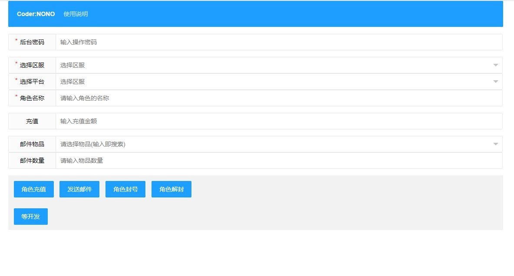Click the arrow icon in 邮件物品 row
Screen dimensions: 514x276
click(x=495, y=144)
